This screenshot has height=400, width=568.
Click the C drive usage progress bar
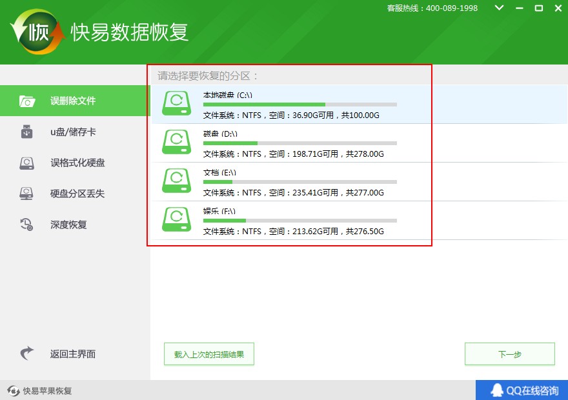click(299, 105)
